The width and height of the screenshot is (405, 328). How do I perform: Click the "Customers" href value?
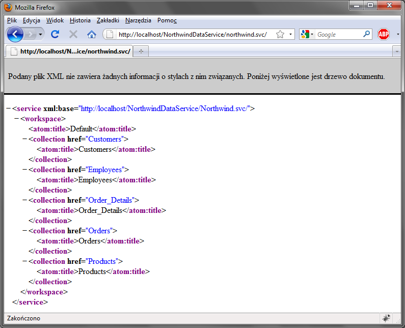coord(104,139)
